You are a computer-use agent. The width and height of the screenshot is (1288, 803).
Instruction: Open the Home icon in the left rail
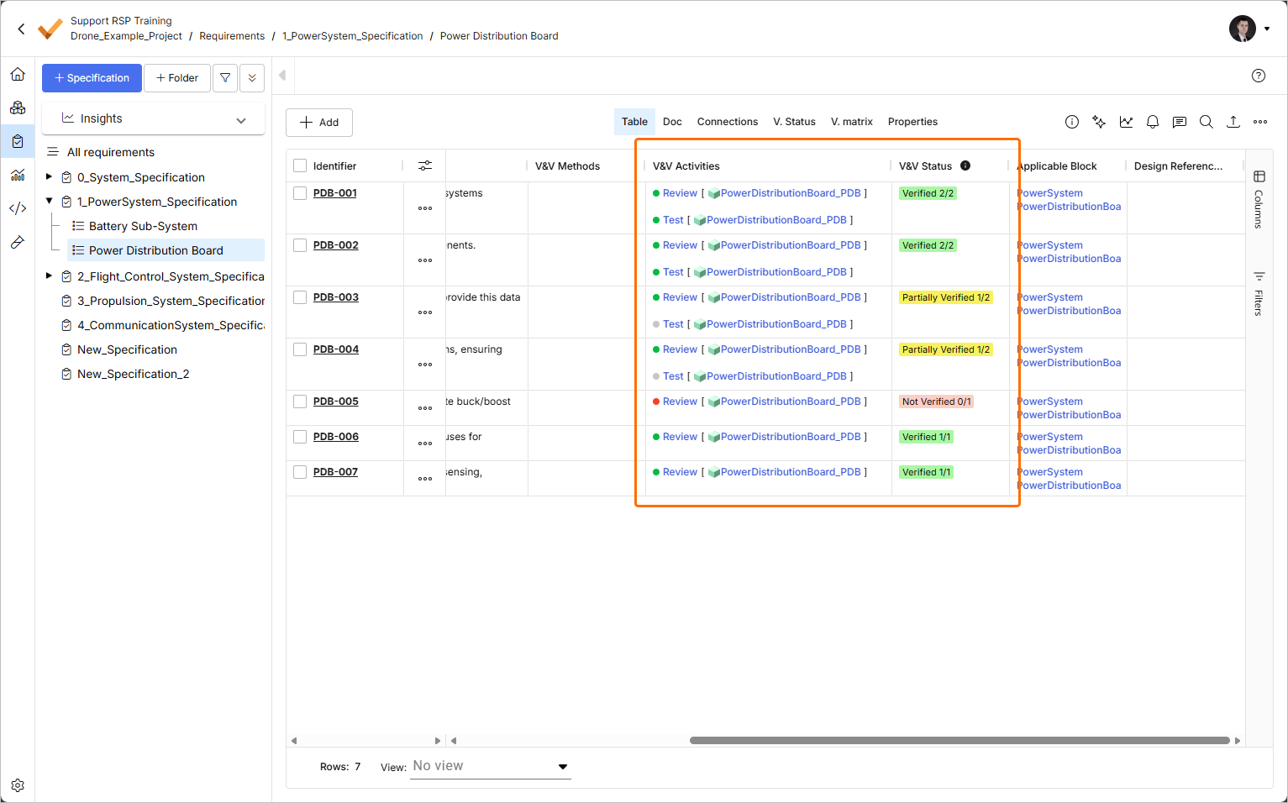pyautogui.click(x=18, y=74)
